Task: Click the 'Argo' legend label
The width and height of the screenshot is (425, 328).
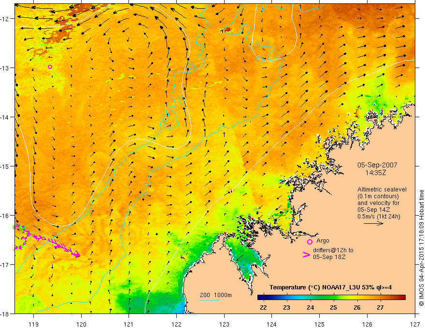Action: (x=323, y=241)
